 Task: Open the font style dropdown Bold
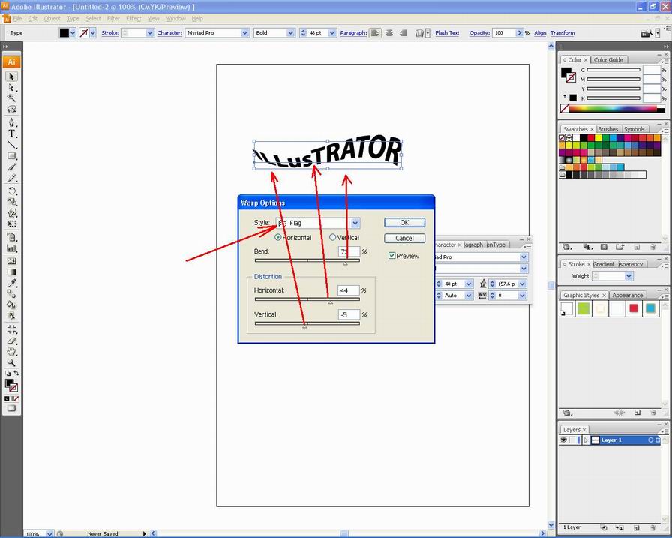[290, 32]
